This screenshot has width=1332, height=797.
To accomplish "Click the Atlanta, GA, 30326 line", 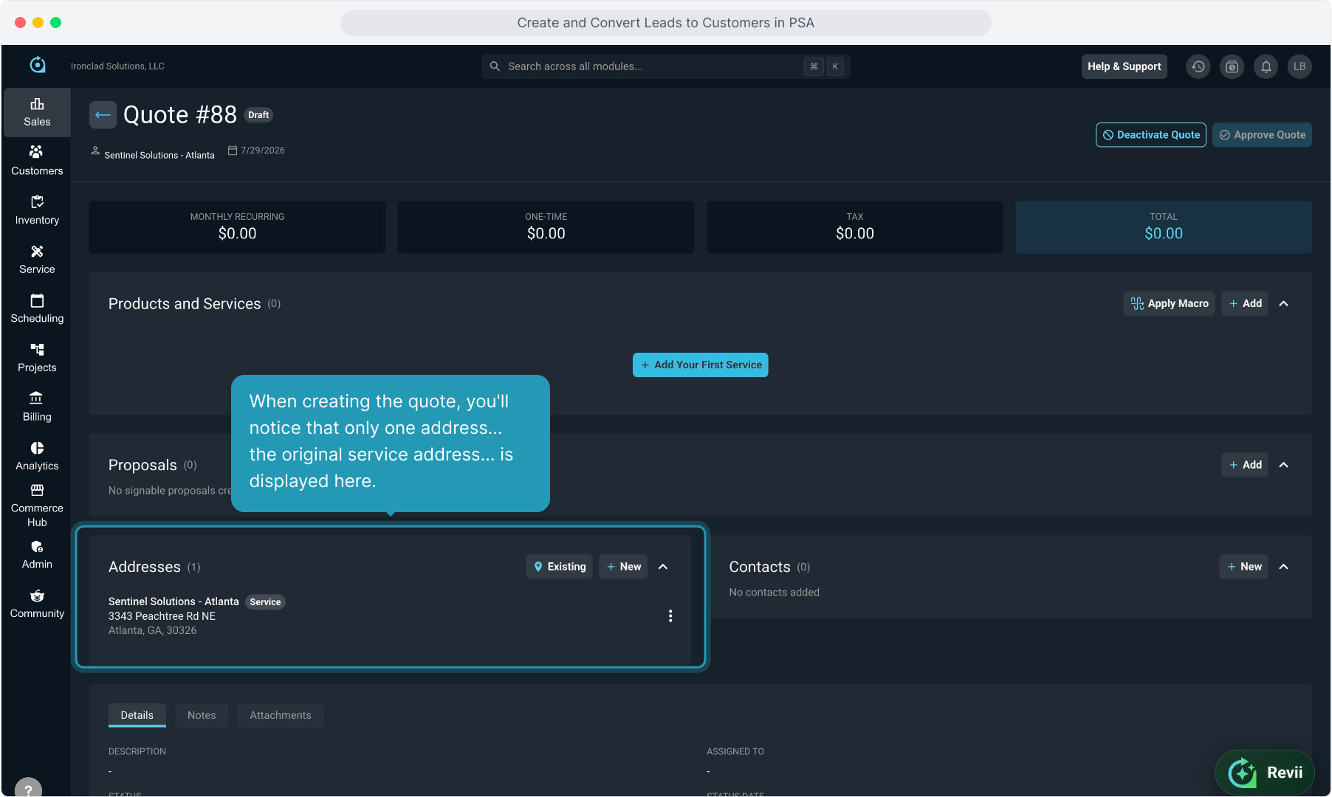I will 153,630.
